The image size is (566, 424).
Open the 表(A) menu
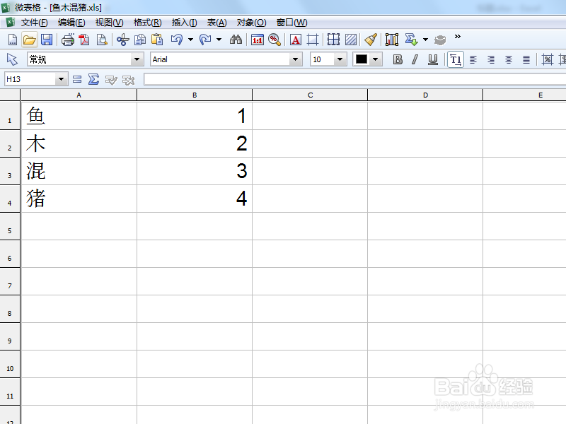tap(216, 23)
